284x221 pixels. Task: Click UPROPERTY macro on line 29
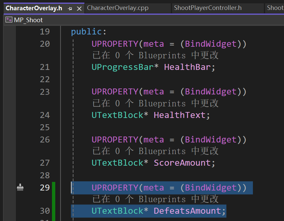(115, 188)
